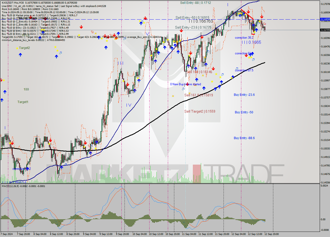The width and height of the screenshot is (330, 237).
Task: Click the '100' level label
Action: click(26, 89)
